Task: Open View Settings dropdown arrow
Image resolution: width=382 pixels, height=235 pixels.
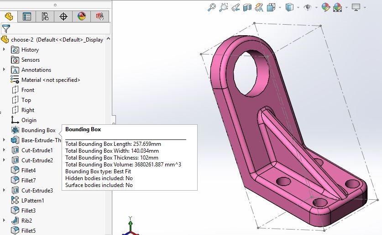Action: pos(365,7)
